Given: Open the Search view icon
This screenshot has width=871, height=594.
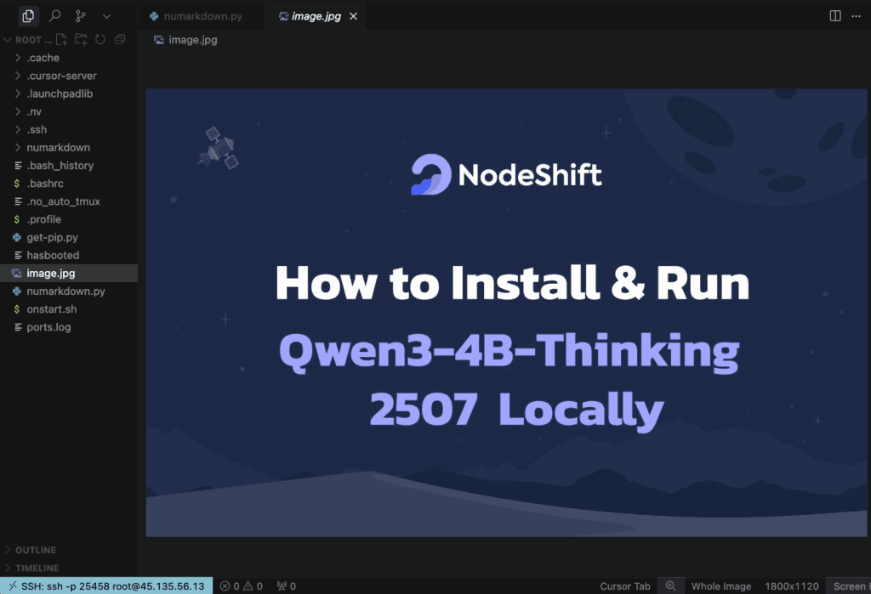Looking at the screenshot, I should [x=54, y=16].
